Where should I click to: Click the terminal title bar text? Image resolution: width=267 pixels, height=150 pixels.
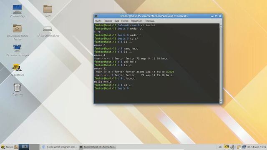tap(154, 16)
